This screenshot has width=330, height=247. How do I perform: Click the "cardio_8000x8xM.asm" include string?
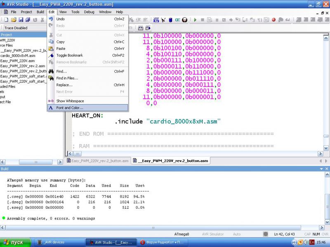point(183,121)
